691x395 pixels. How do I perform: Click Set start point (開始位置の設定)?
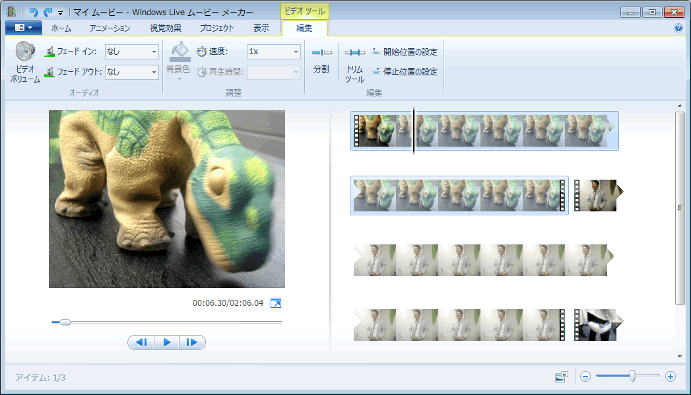(x=405, y=52)
